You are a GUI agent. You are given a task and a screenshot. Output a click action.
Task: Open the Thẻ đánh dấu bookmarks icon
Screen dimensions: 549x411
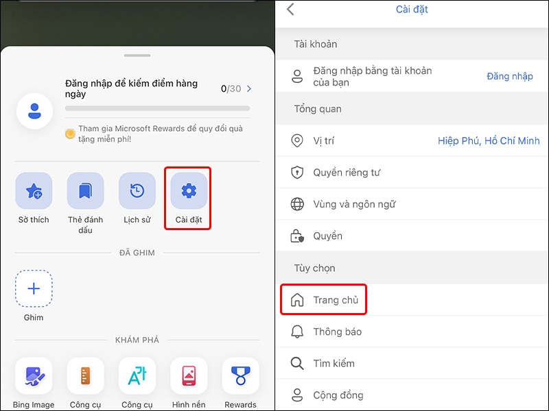point(85,191)
